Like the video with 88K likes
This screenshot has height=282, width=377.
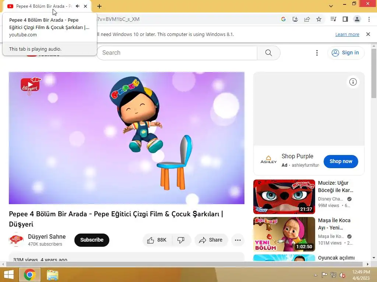pyautogui.click(x=158, y=240)
